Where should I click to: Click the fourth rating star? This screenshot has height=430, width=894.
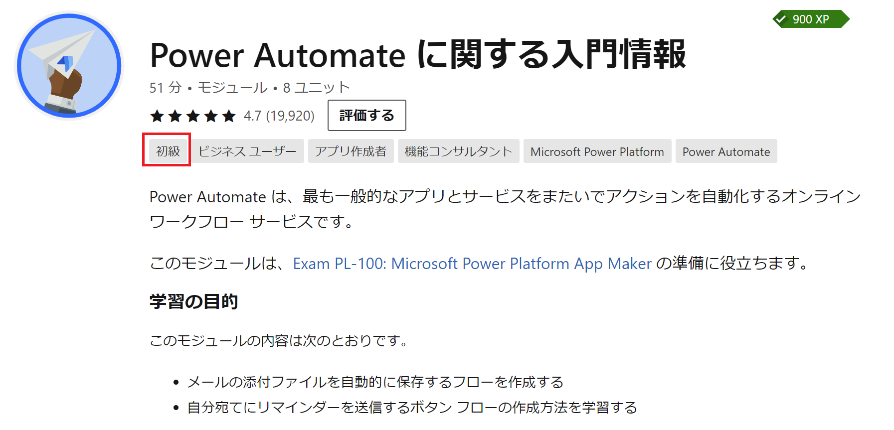click(x=211, y=116)
